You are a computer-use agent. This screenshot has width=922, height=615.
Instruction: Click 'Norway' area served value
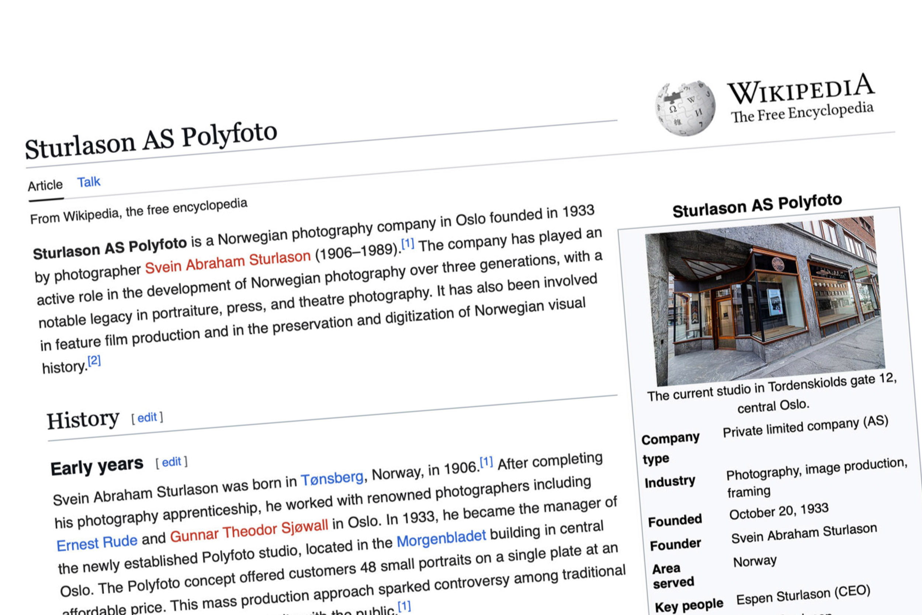755,561
